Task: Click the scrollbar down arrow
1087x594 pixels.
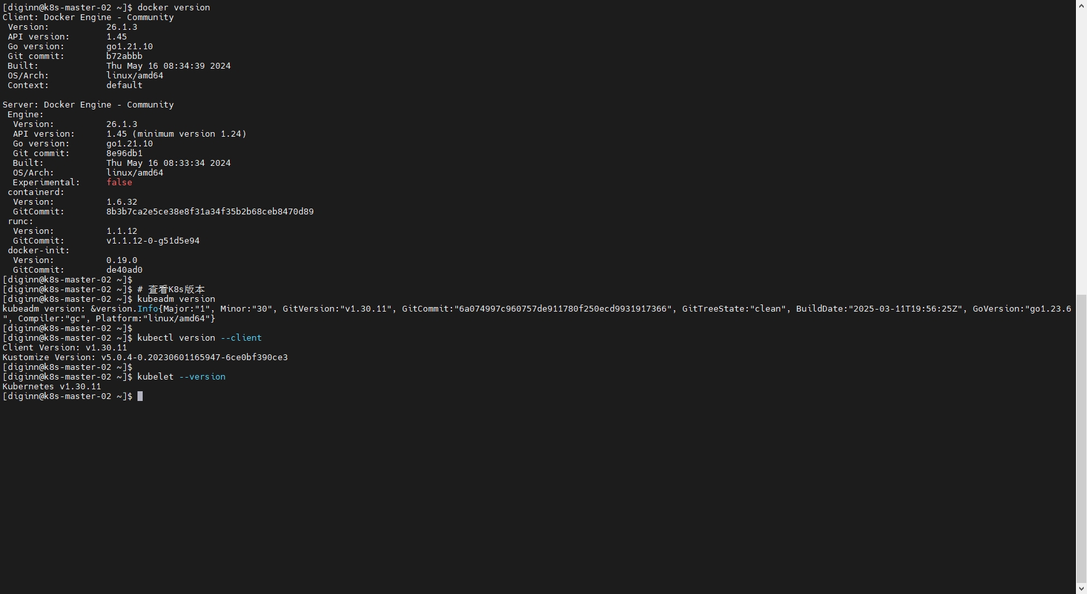Action: coord(1081,589)
